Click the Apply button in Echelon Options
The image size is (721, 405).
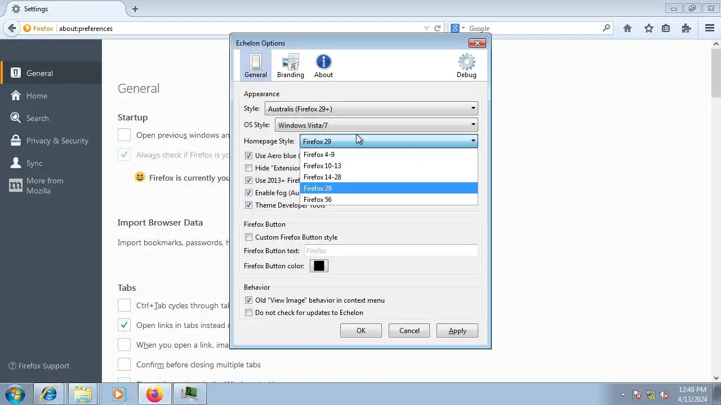[457, 331]
